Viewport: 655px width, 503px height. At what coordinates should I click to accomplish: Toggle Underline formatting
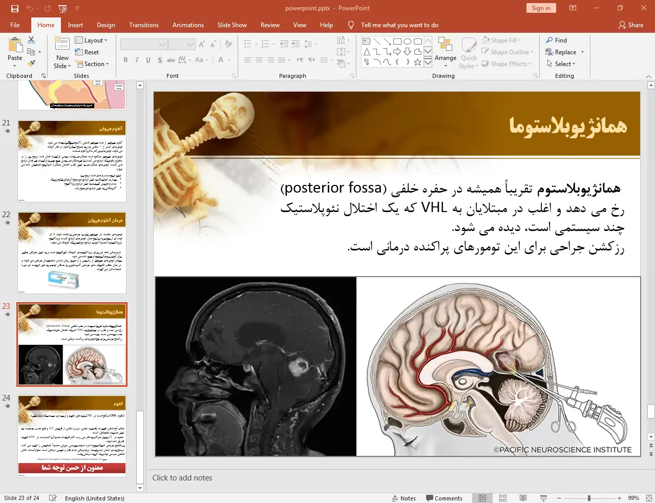point(148,60)
